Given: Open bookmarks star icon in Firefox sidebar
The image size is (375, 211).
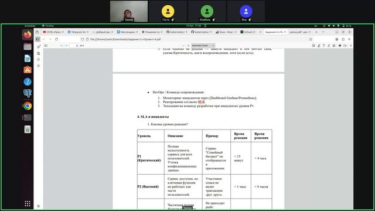Looking at the screenshot, I should 39,66.
